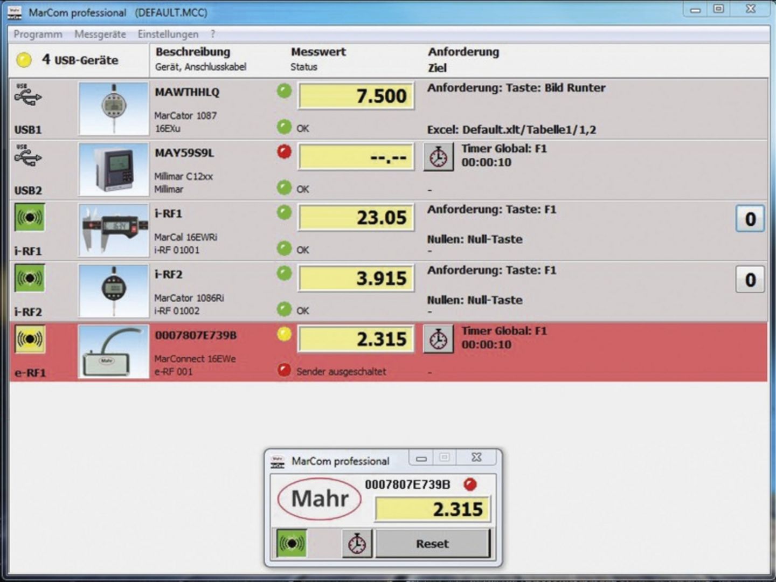Viewport: 776px width, 582px height.
Task: Click the stopwatch icon in small popup
Action: 357,543
